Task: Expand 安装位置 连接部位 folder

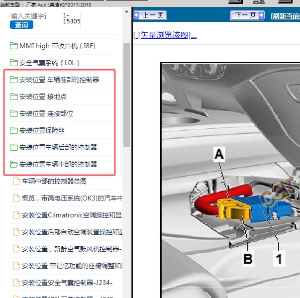Action: [x=46, y=113]
